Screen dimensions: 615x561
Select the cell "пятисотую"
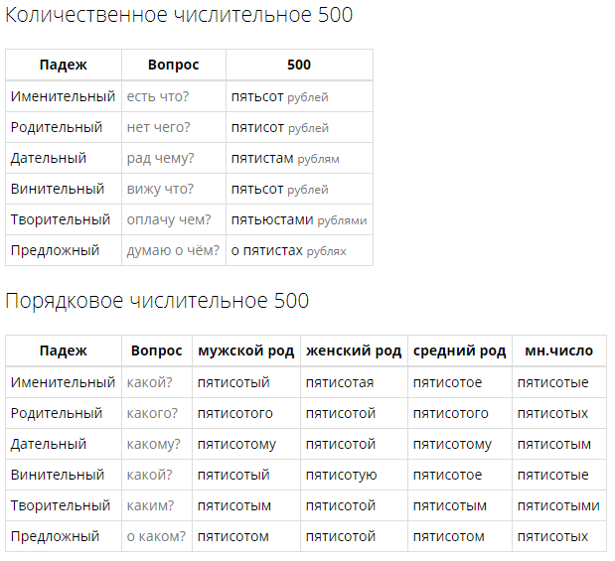354,475
